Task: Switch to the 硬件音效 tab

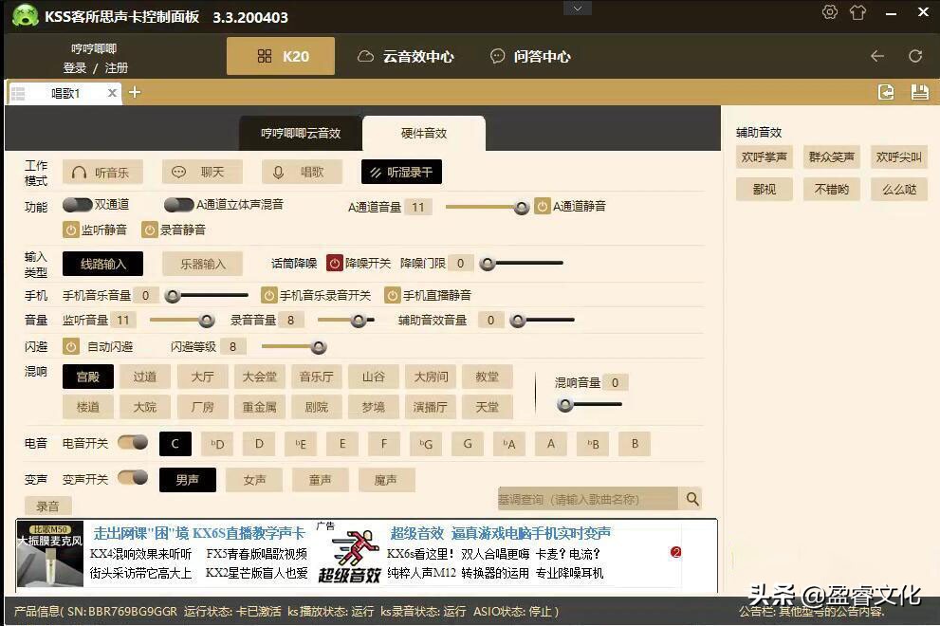Action: click(423, 133)
